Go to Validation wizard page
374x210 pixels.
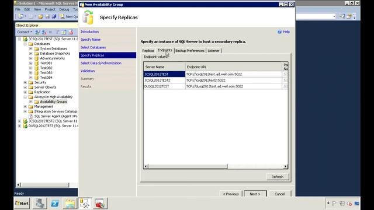[x=88, y=71]
